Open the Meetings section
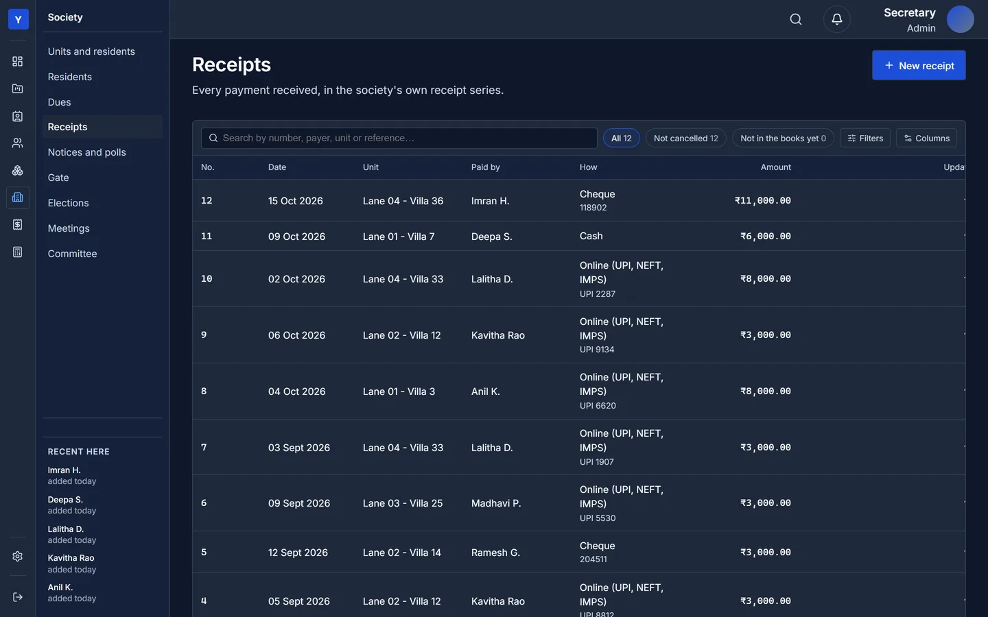Screen dimensions: 988x617 pyautogui.click(x=102, y=228)
